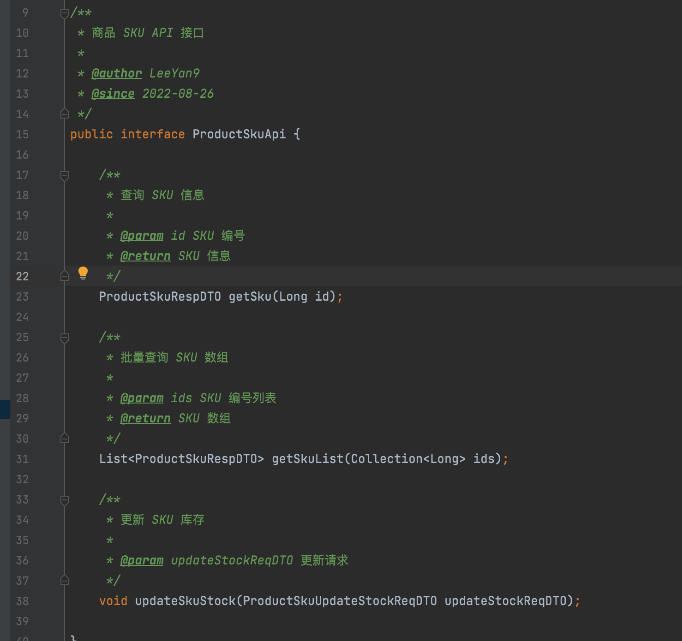Screen dimensions: 682x641
Task: Click the 'public' keyword
Action: click(91, 134)
